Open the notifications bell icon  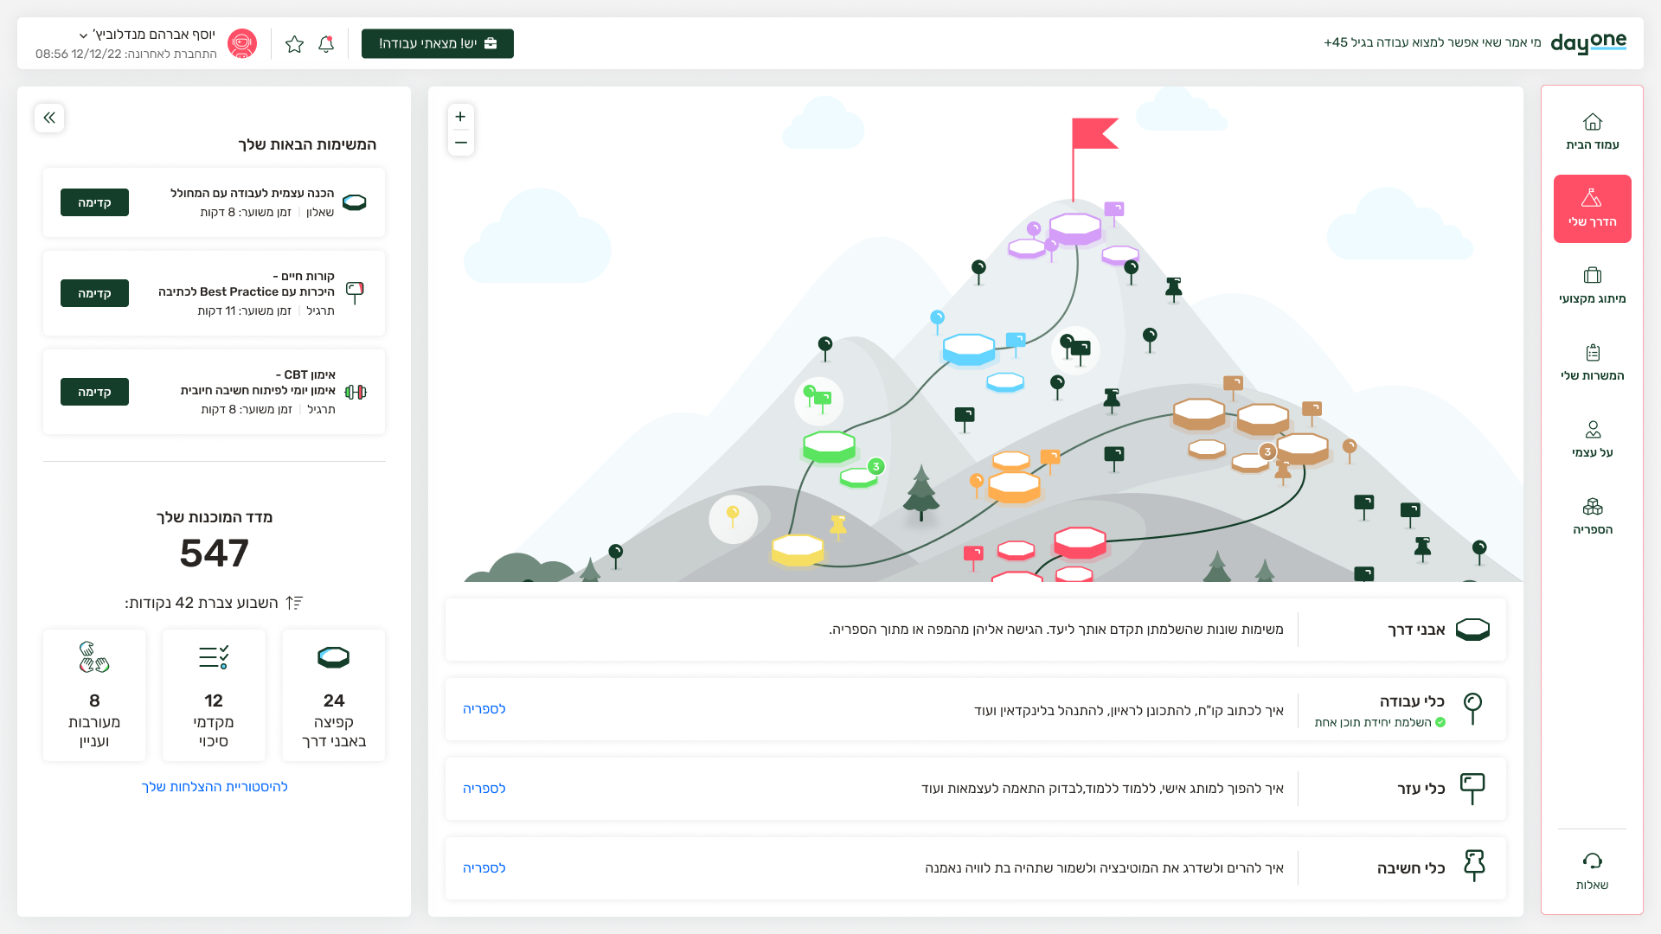pyautogui.click(x=326, y=43)
